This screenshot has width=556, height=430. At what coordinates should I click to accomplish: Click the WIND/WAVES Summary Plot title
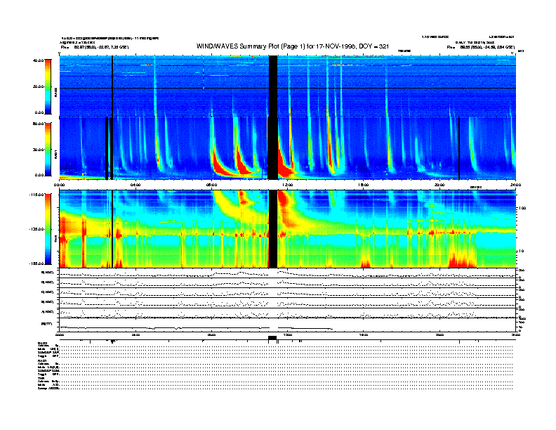point(293,46)
